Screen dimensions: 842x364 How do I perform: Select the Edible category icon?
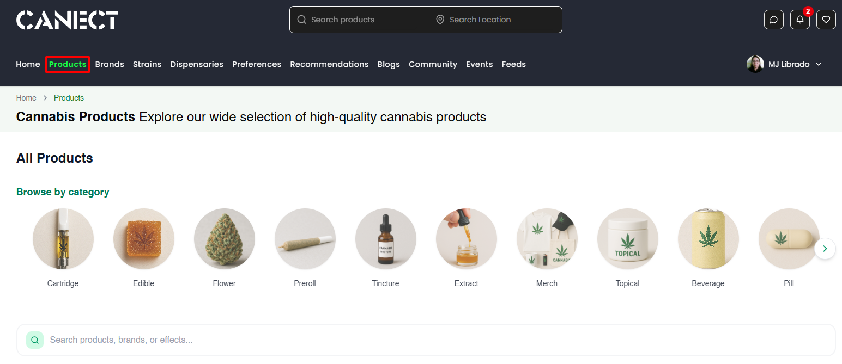[x=143, y=239]
